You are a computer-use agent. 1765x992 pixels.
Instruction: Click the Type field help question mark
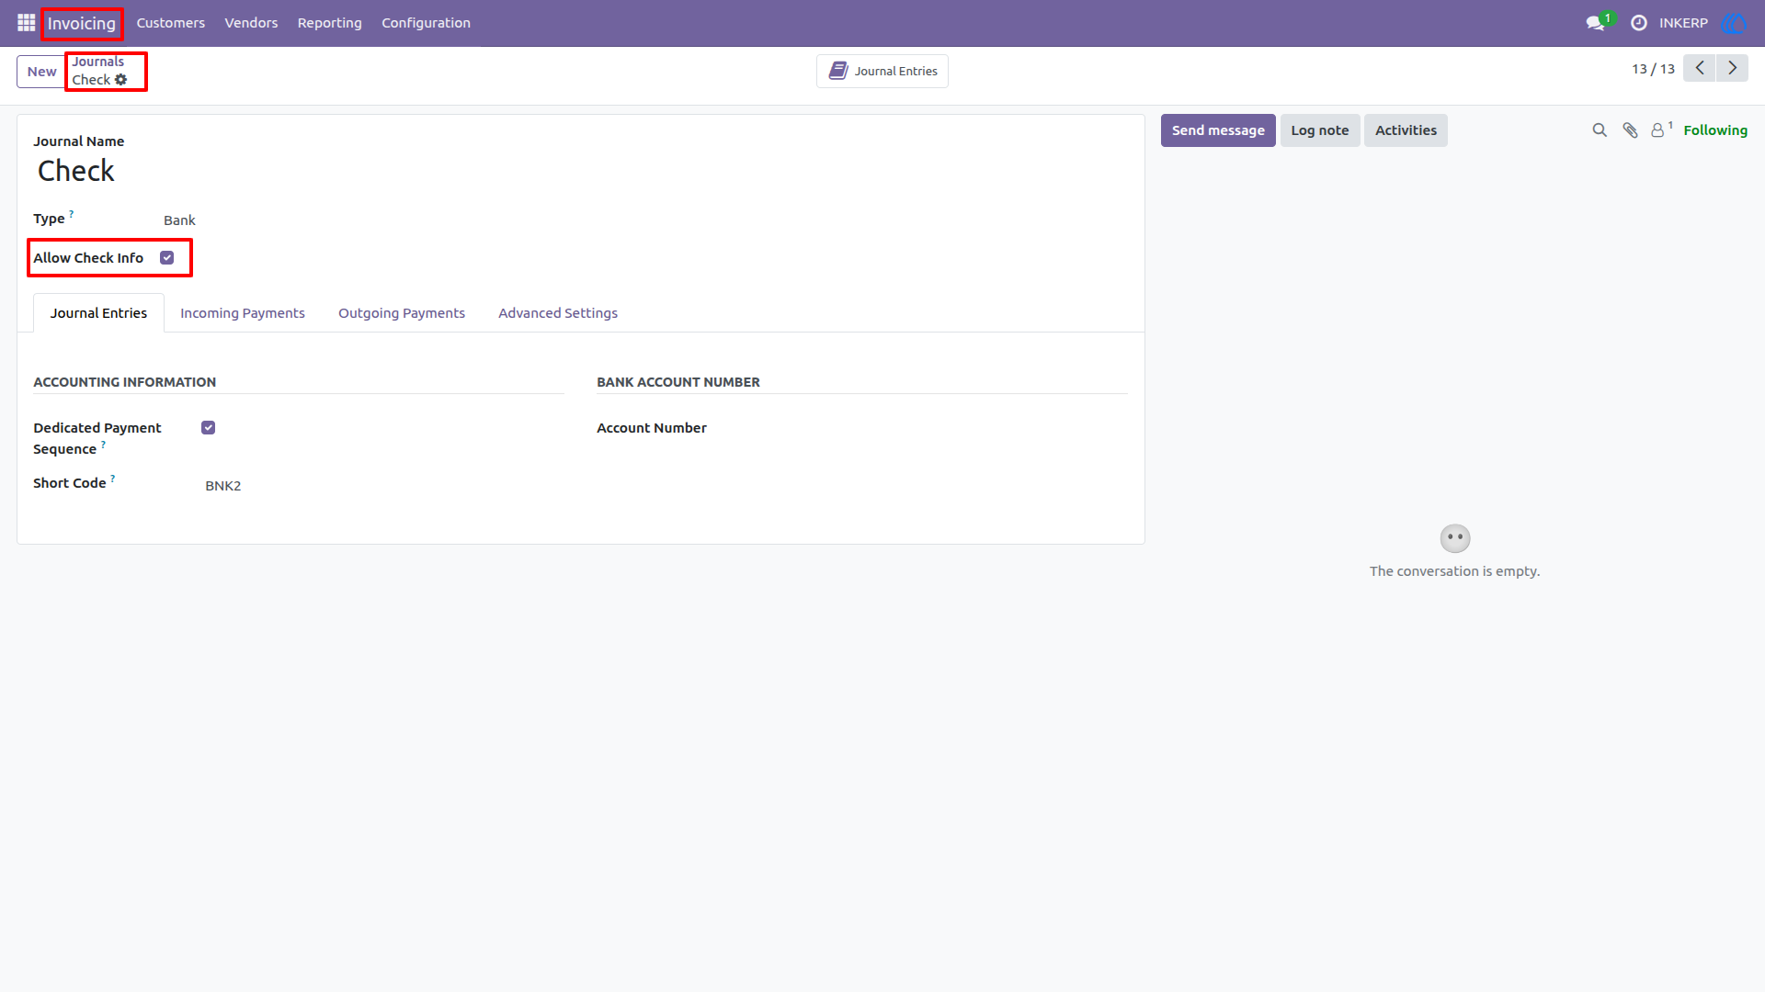pos(72,214)
